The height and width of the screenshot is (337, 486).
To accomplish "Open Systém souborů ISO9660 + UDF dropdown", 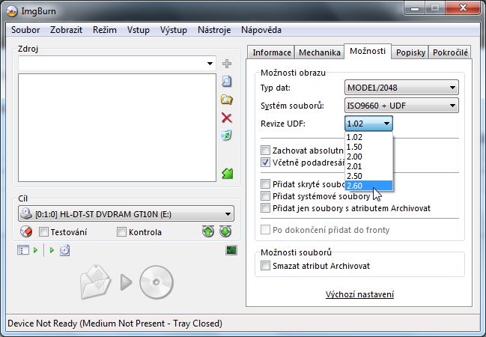I will 401,106.
